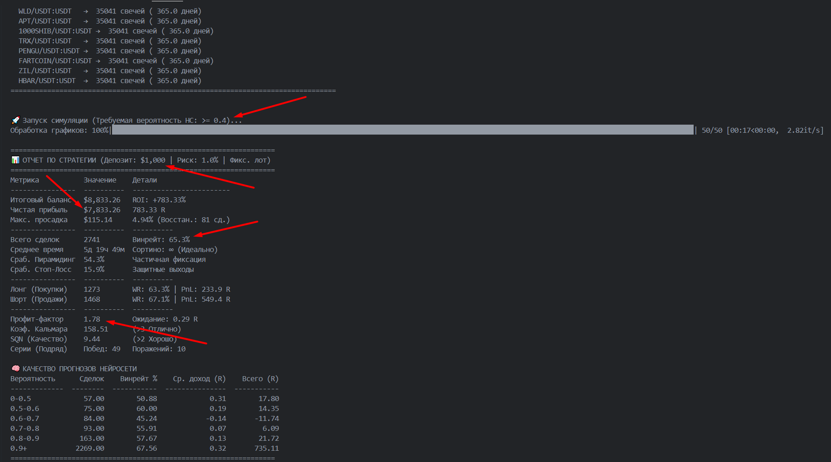This screenshot has height=462, width=831.
Task: Click the Всего сделок value 2741
Action: pos(92,239)
